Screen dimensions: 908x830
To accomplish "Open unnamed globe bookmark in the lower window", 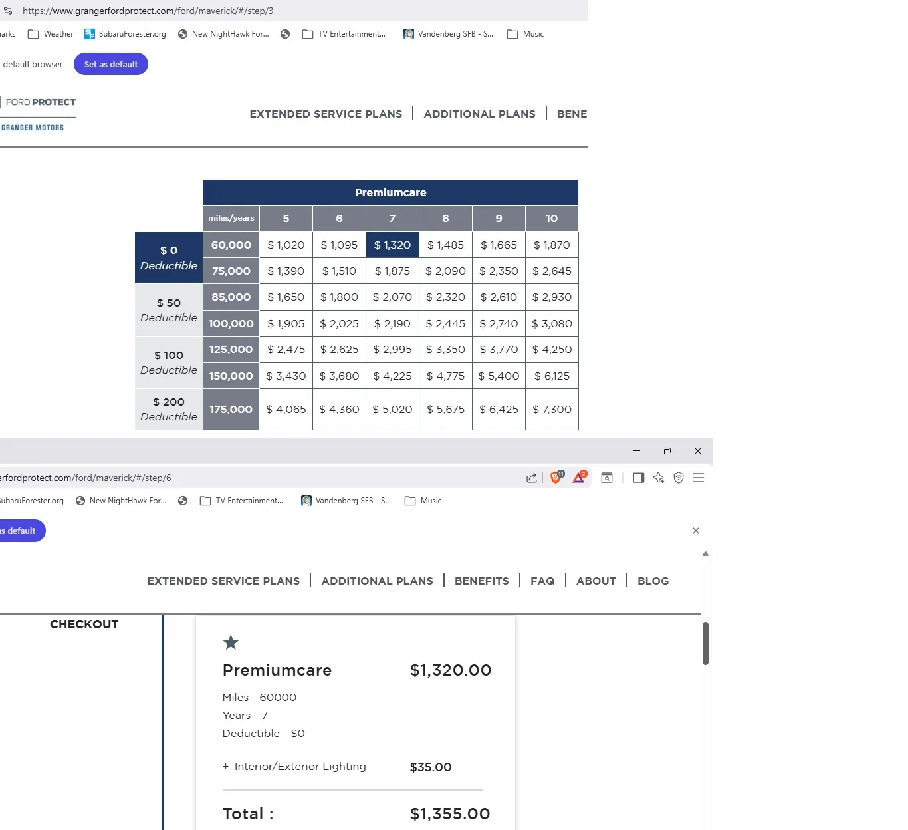I will pos(183,501).
